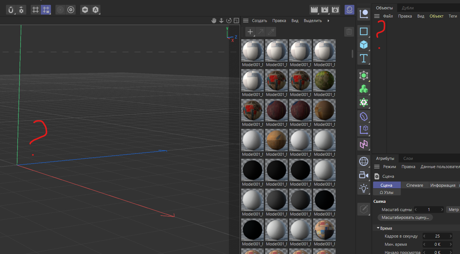Open object manager hamburger menu
The width and height of the screenshot is (460, 254).
point(376,16)
